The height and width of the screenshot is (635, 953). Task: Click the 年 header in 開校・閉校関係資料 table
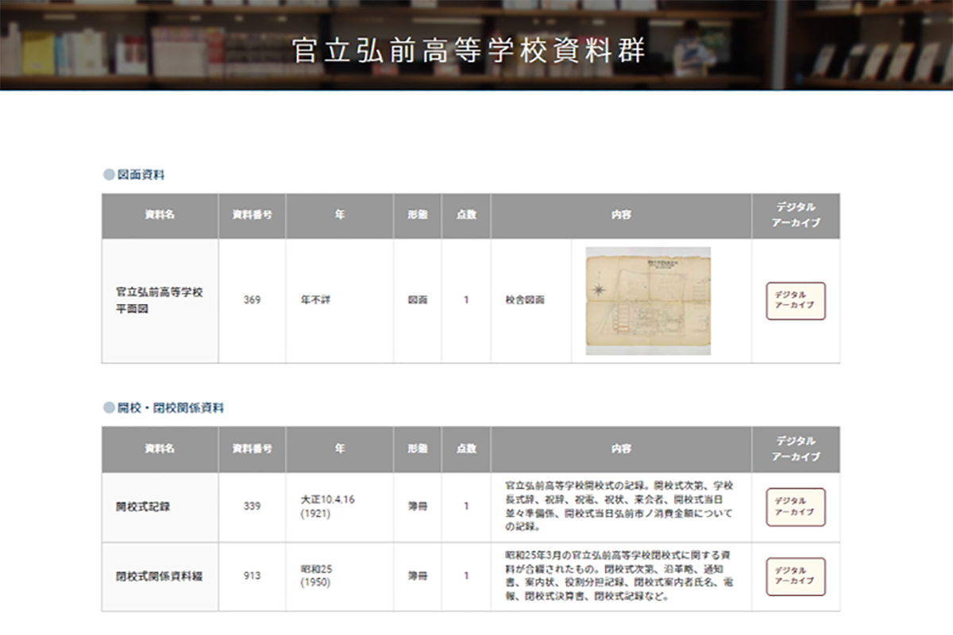[x=340, y=449]
